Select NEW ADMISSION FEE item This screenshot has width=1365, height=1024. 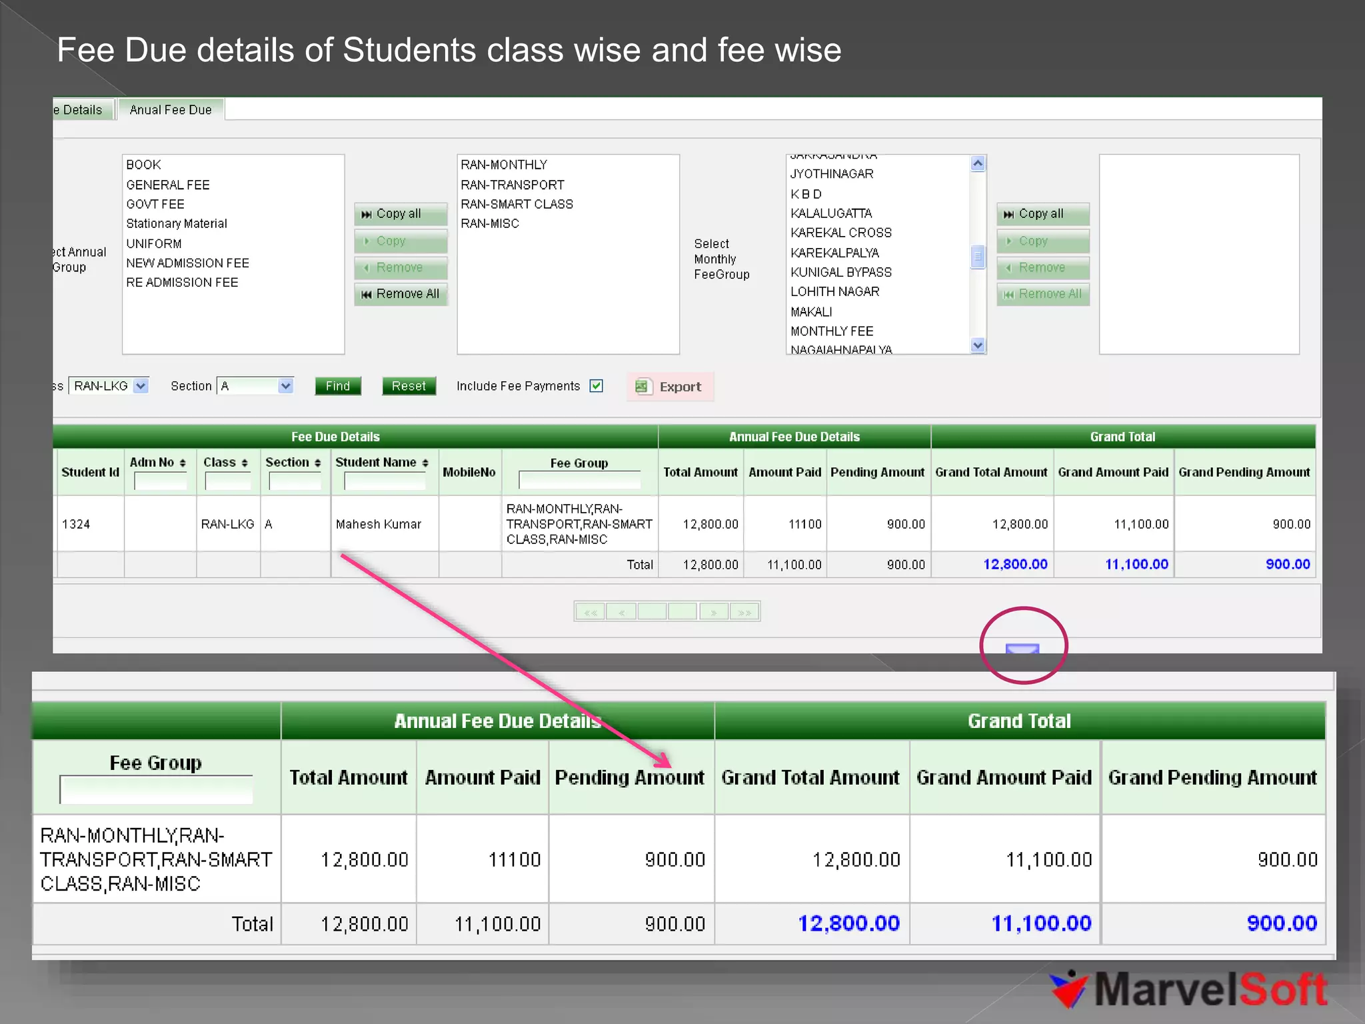pyautogui.click(x=187, y=263)
